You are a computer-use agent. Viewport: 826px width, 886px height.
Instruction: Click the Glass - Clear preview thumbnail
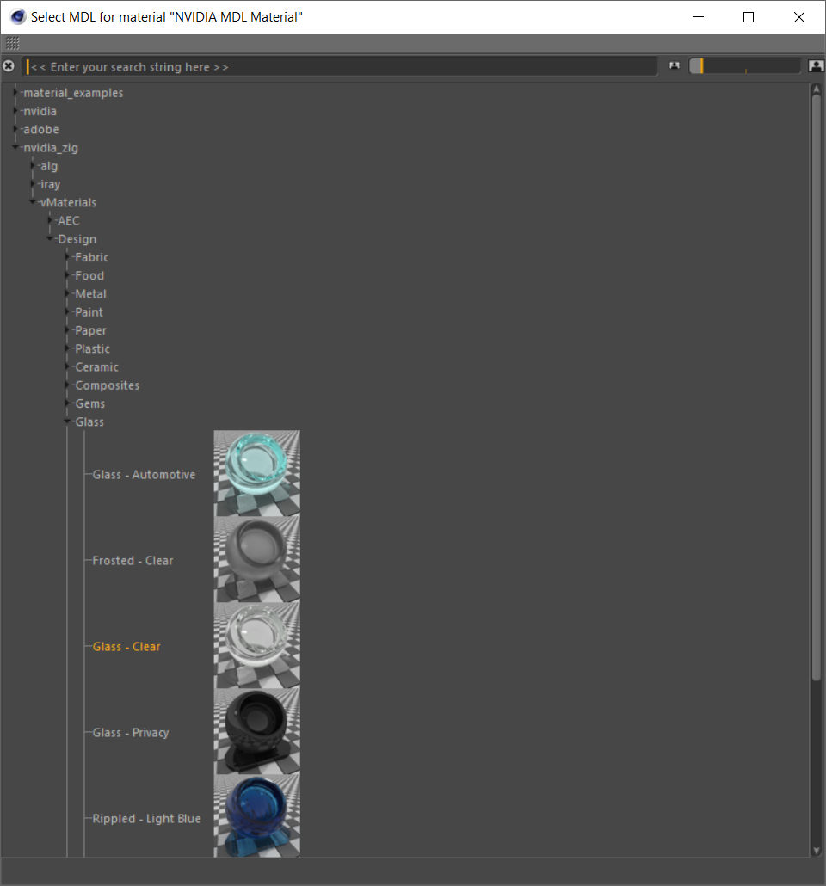point(256,645)
